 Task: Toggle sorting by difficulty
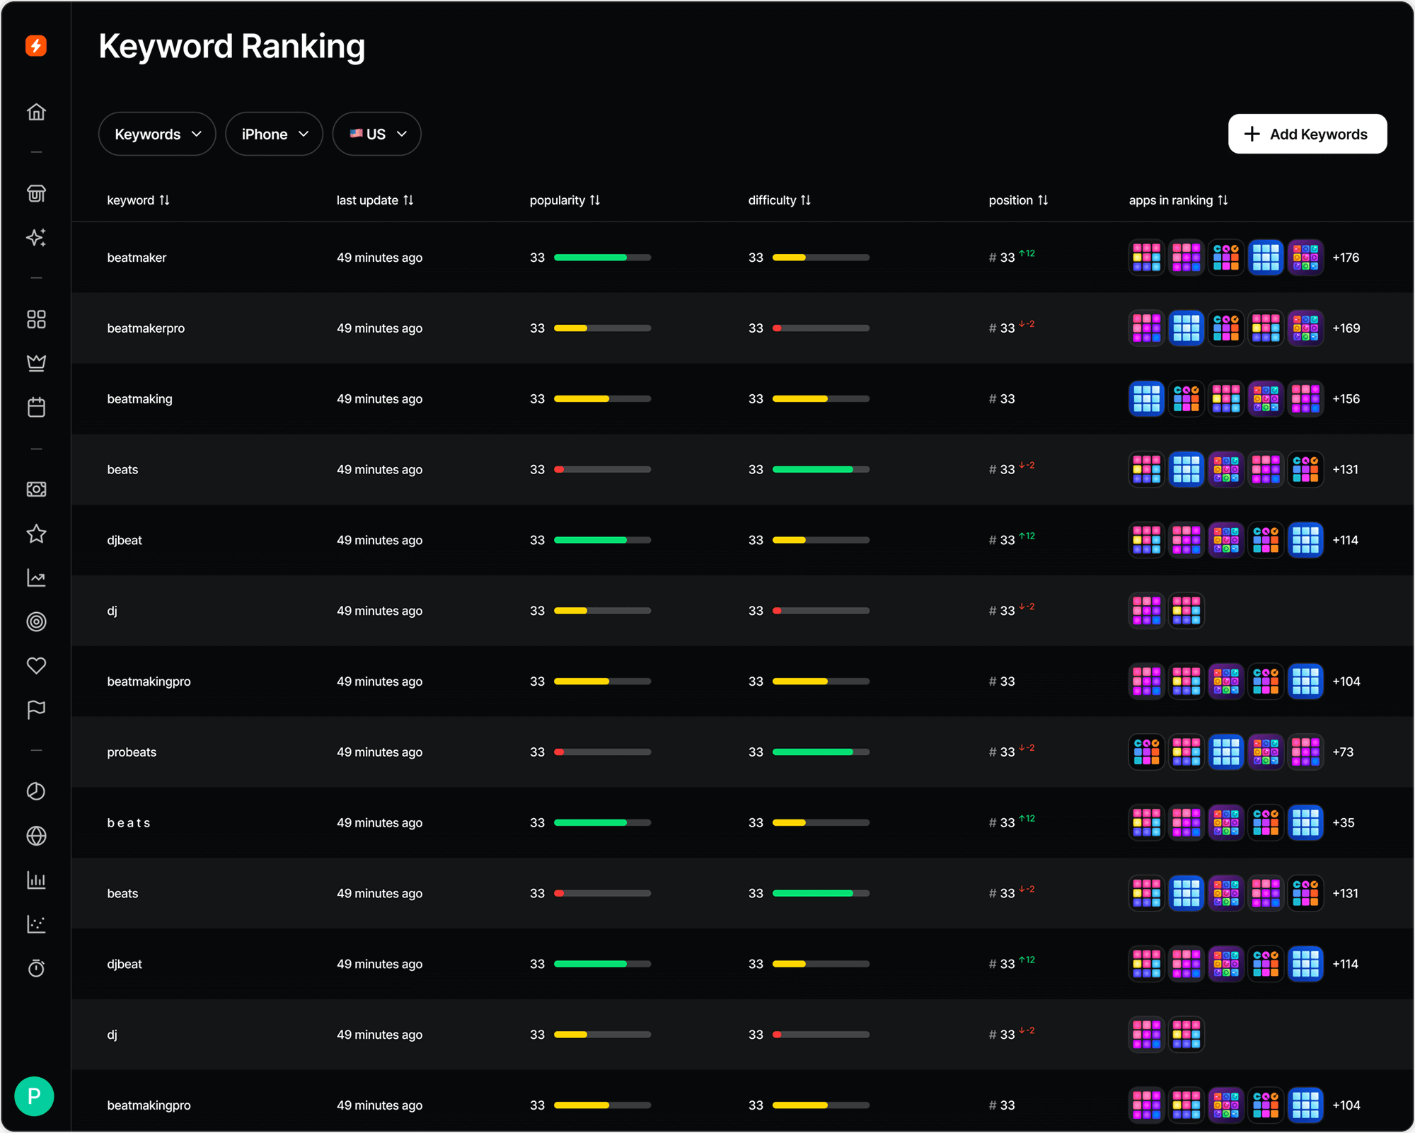pos(807,200)
